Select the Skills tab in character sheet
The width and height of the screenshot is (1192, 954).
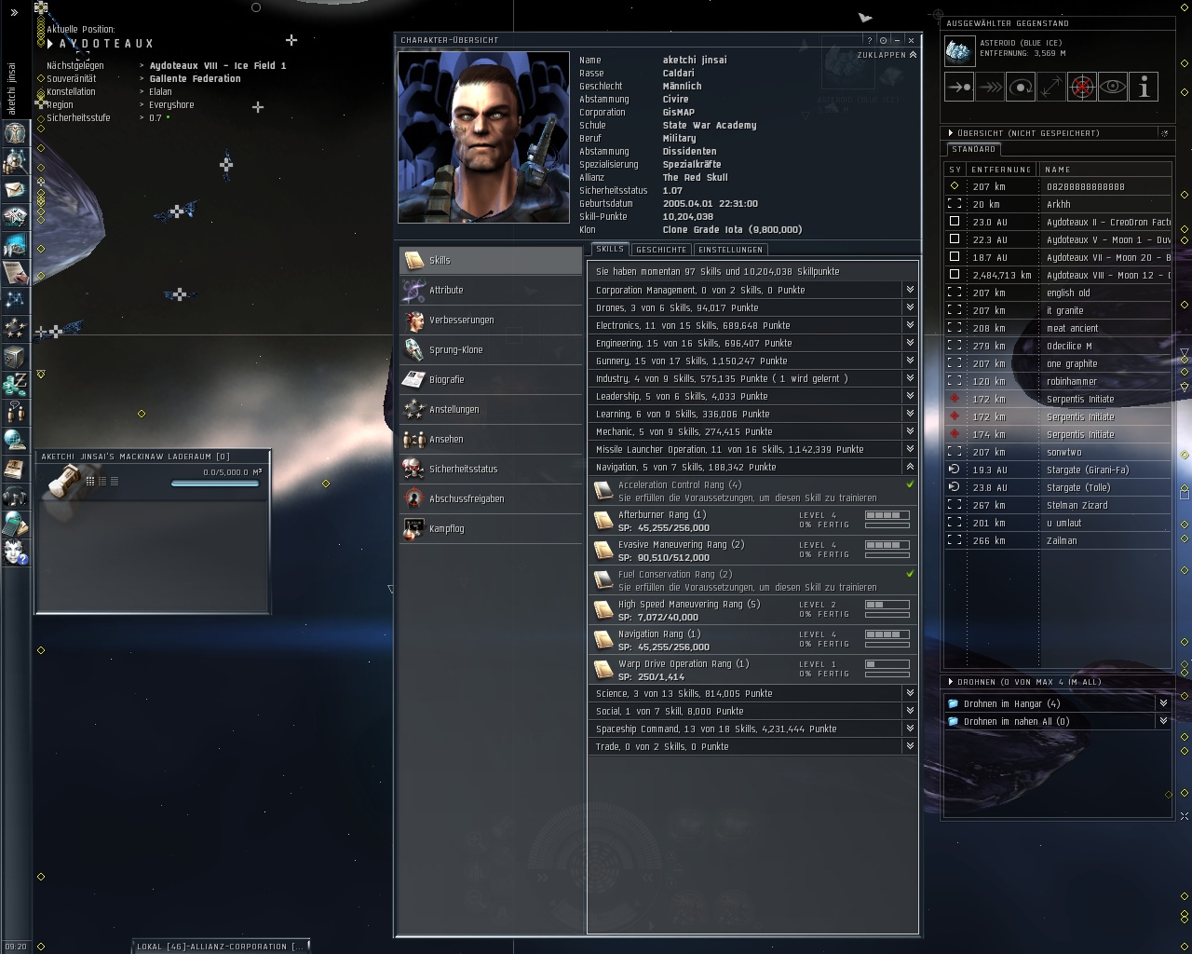tap(610, 249)
